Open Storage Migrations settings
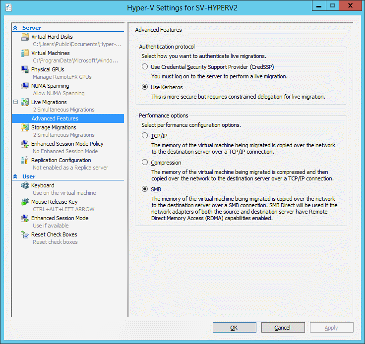This screenshot has width=365, height=344. (54, 127)
